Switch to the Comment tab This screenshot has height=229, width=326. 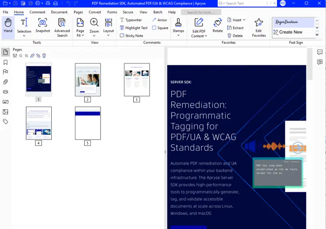pyautogui.click(x=37, y=12)
